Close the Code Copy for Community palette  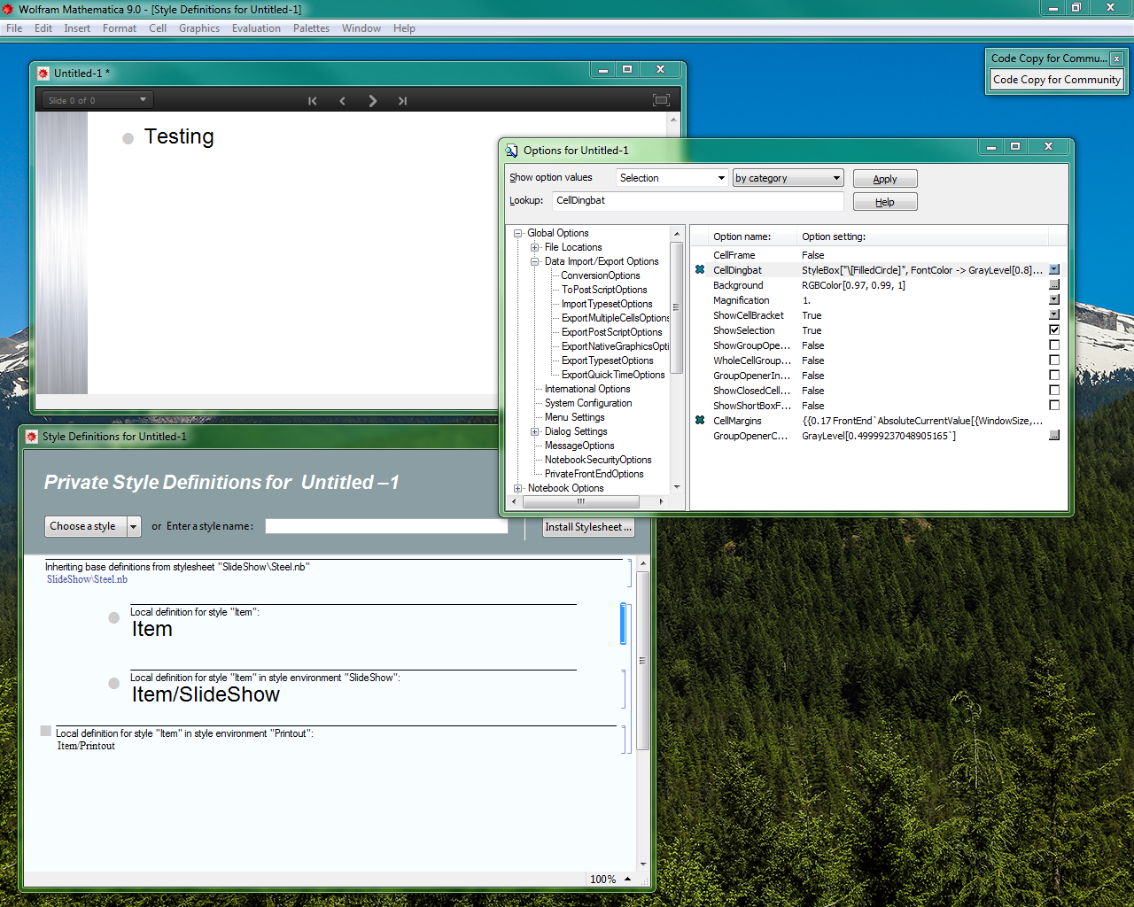[1116, 58]
